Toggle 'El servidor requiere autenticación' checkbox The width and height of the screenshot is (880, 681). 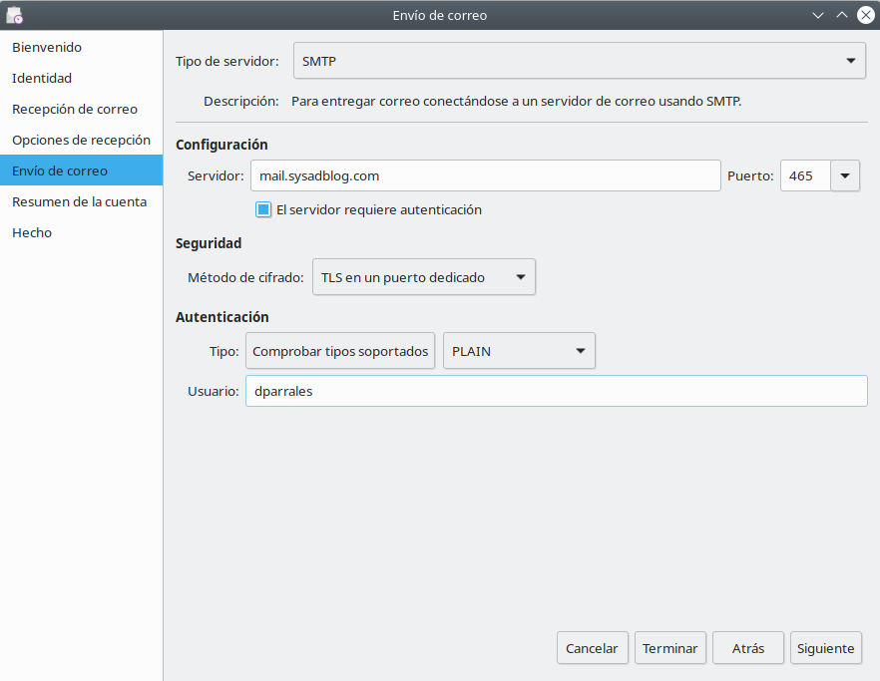263,209
